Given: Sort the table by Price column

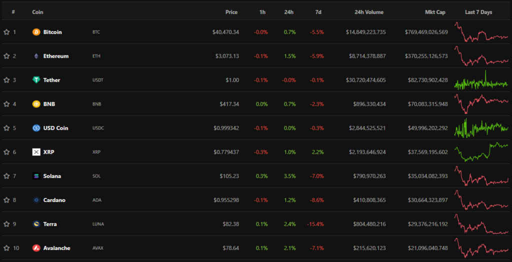Looking at the screenshot, I should coord(231,12).
